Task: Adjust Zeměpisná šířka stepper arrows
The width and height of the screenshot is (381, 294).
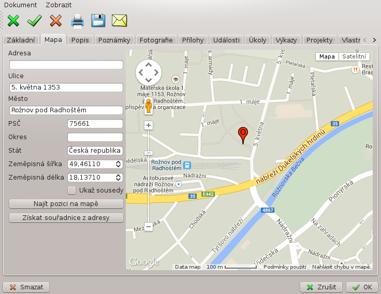Action: point(119,164)
